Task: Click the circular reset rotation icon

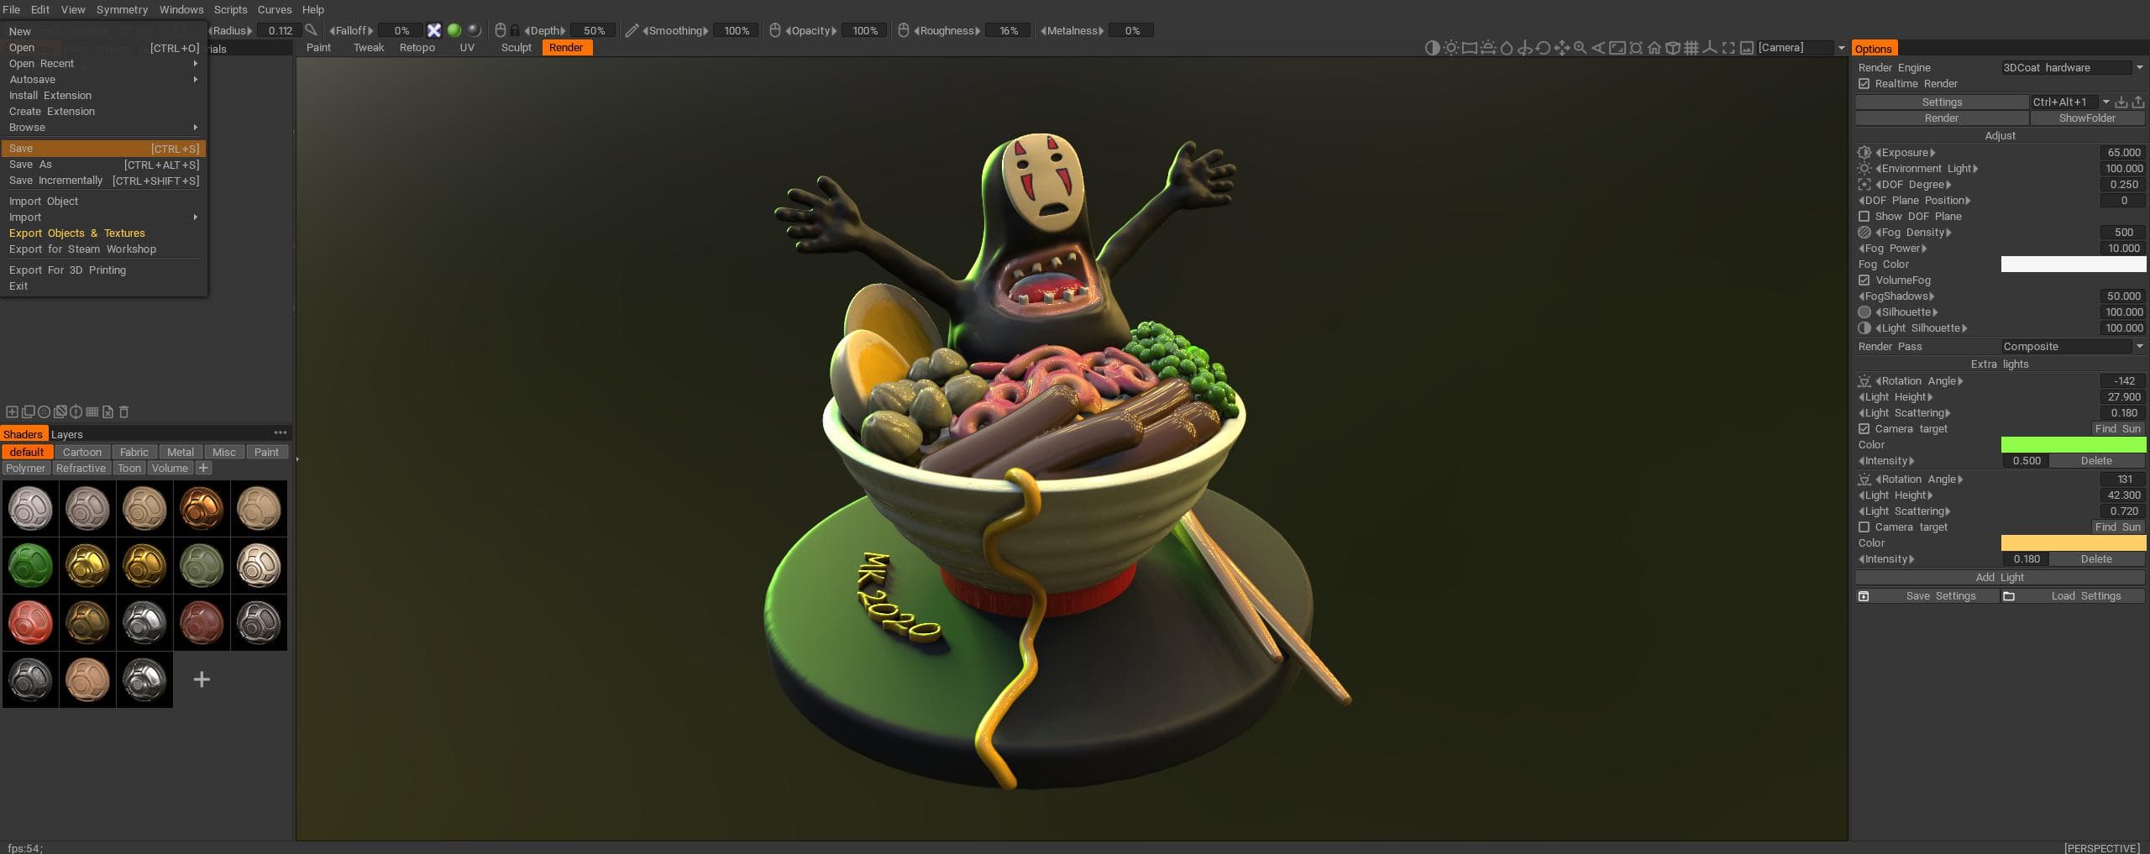Action: [x=1543, y=48]
